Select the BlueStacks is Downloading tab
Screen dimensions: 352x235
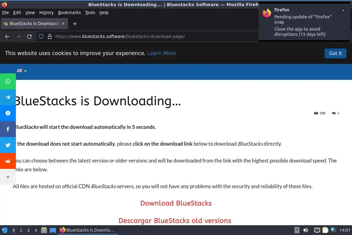34,24
